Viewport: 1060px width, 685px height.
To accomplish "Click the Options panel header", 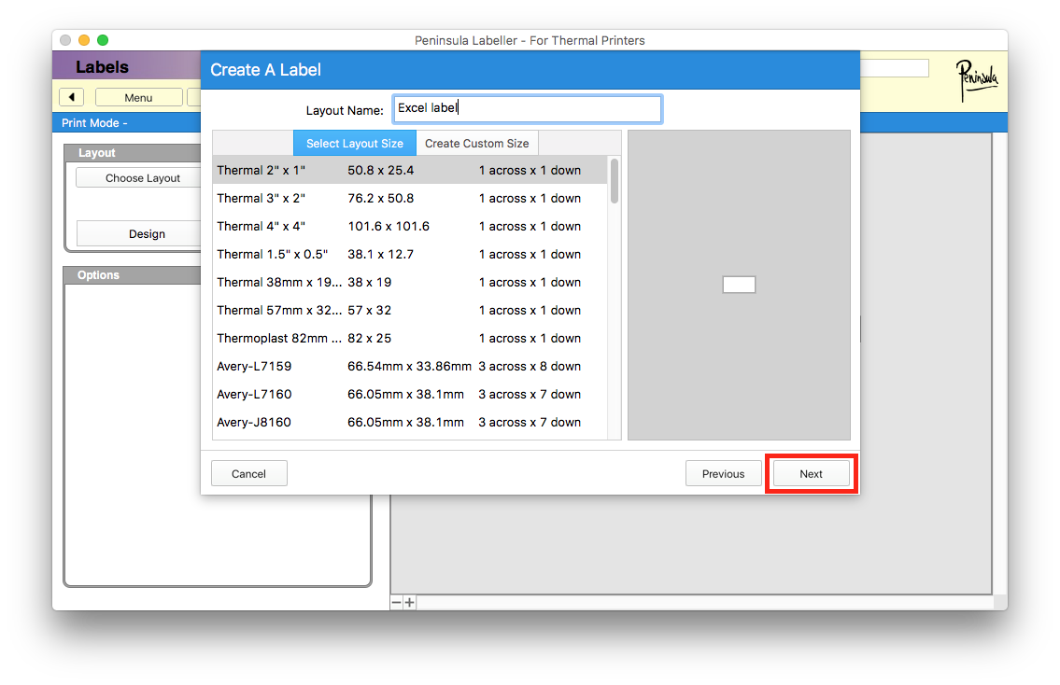I will (x=132, y=275).
